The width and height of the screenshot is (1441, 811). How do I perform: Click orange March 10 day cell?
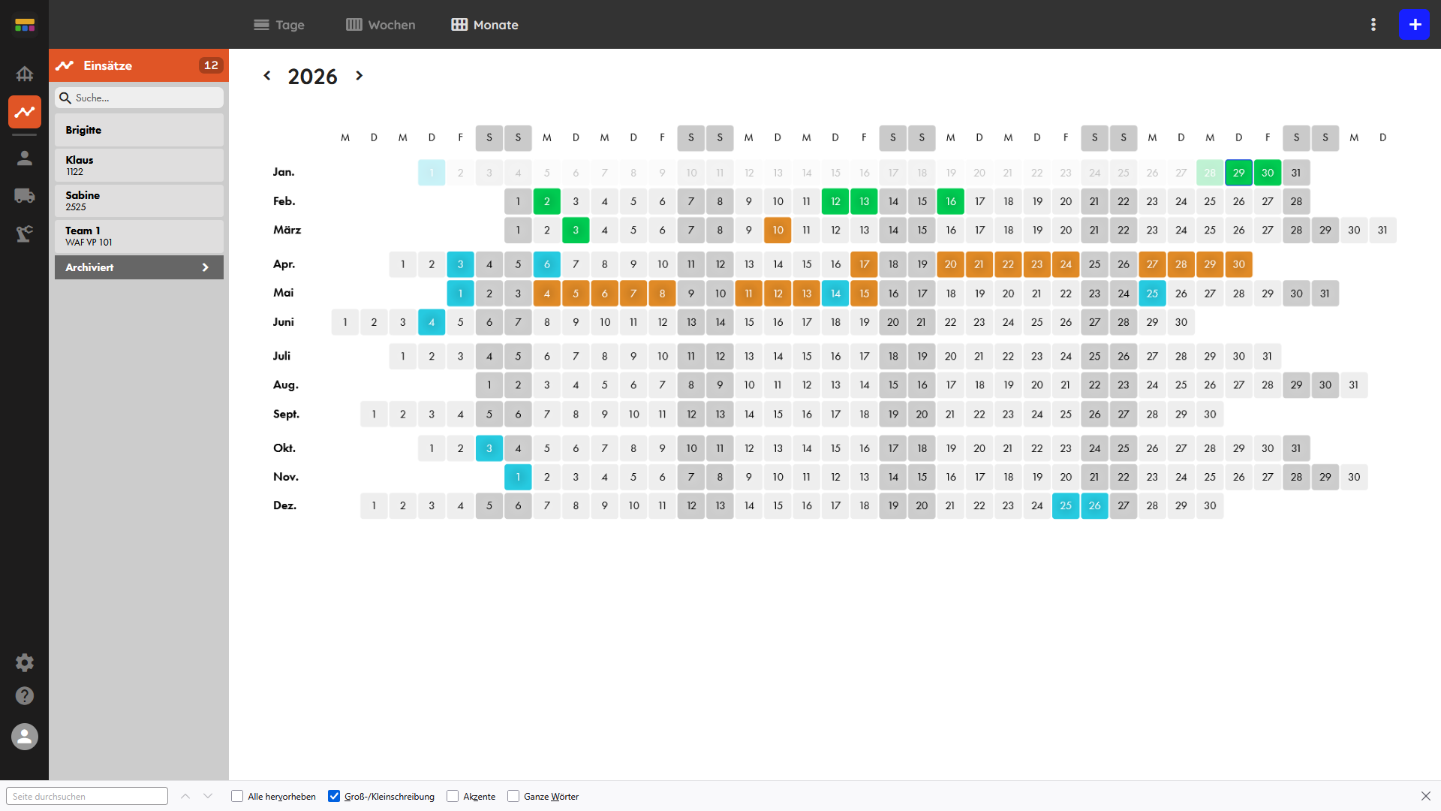pyautogui.click(x=778, y=231)
